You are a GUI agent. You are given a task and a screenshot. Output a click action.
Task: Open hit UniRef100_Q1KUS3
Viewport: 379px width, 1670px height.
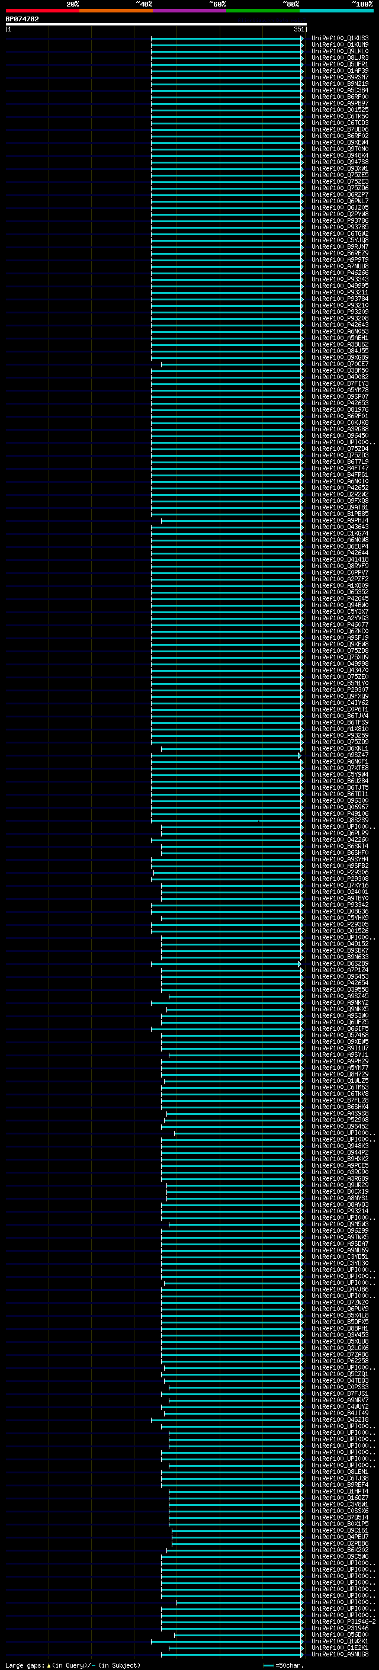tap(340, 39)
